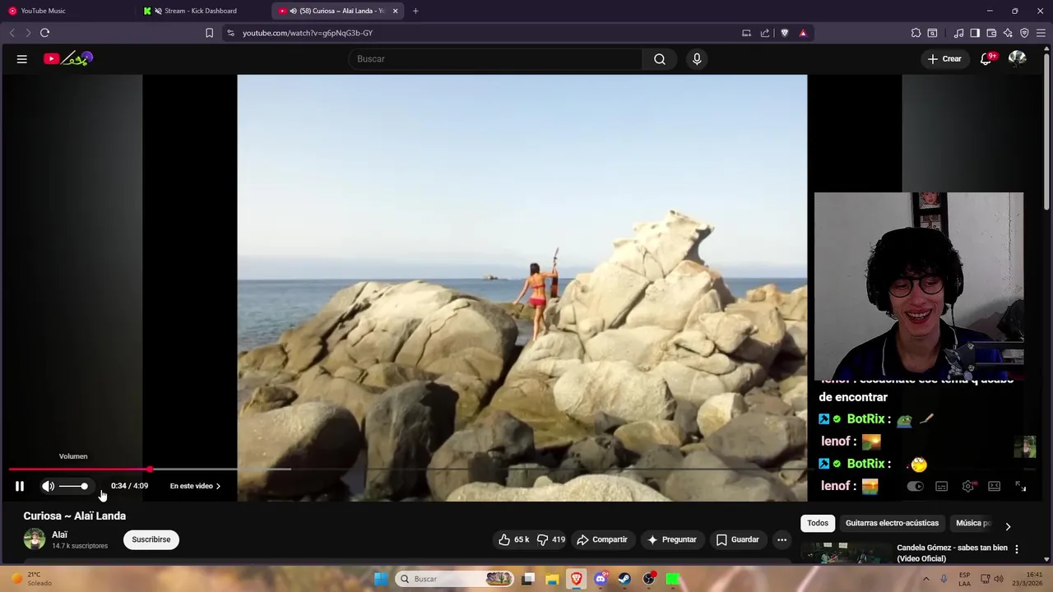Select the Guitarras electro-acústicas chip
This screenshot has height=592, width=1053.
coord(892,523)
